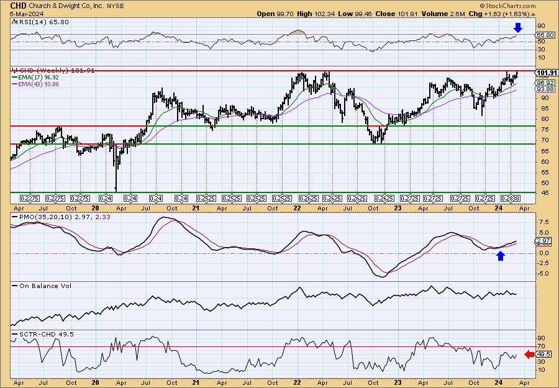The image size is (559, 388).
Task: Click the Volume 2.6M header value
Action: point(443,14)
